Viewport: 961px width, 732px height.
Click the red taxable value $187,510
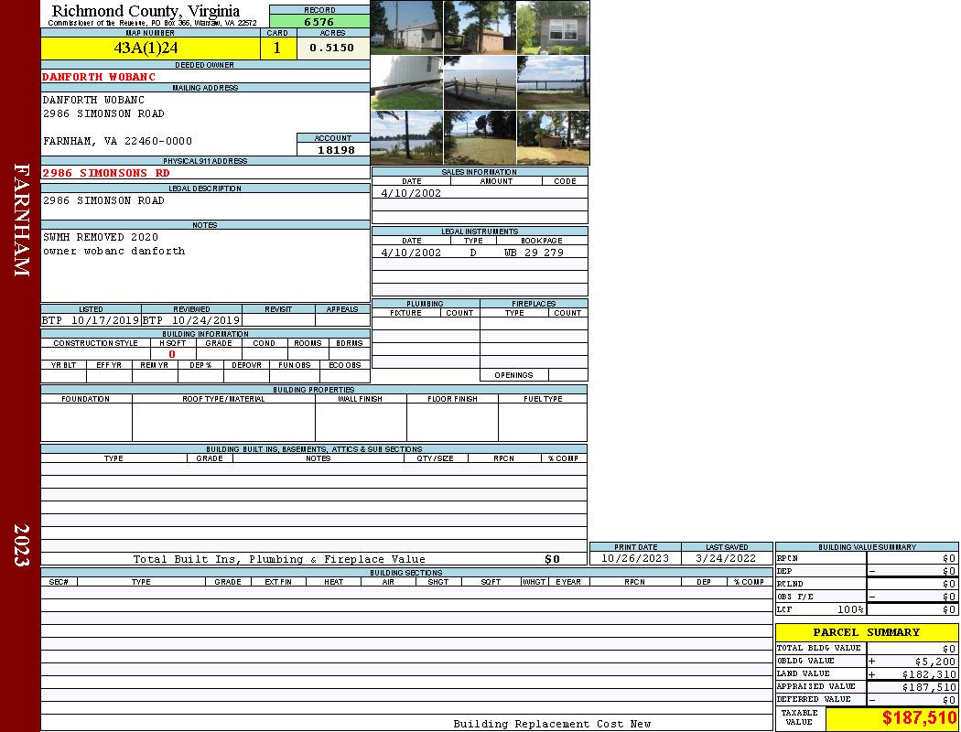[891, 718]
